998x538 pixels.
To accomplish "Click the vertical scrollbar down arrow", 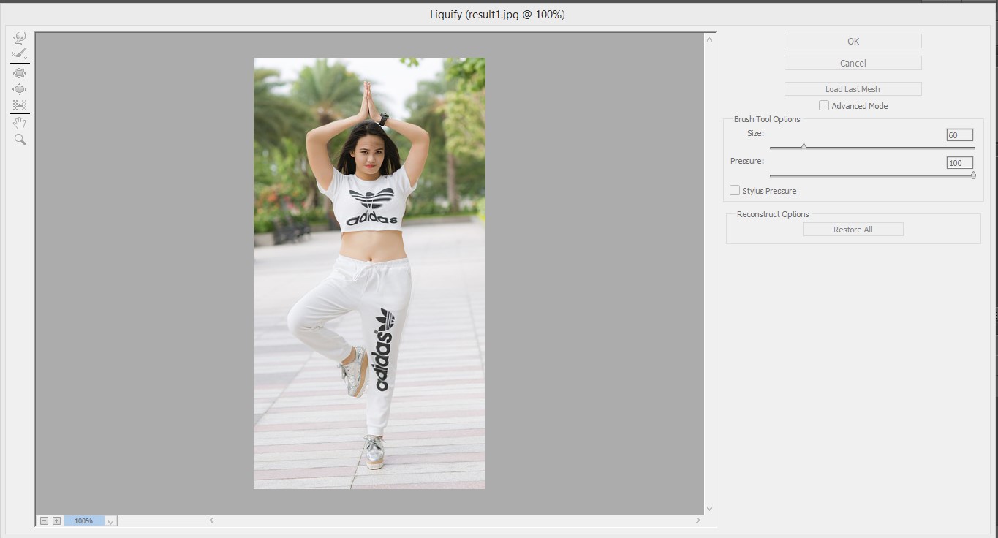I will click(x=709, y=509).
